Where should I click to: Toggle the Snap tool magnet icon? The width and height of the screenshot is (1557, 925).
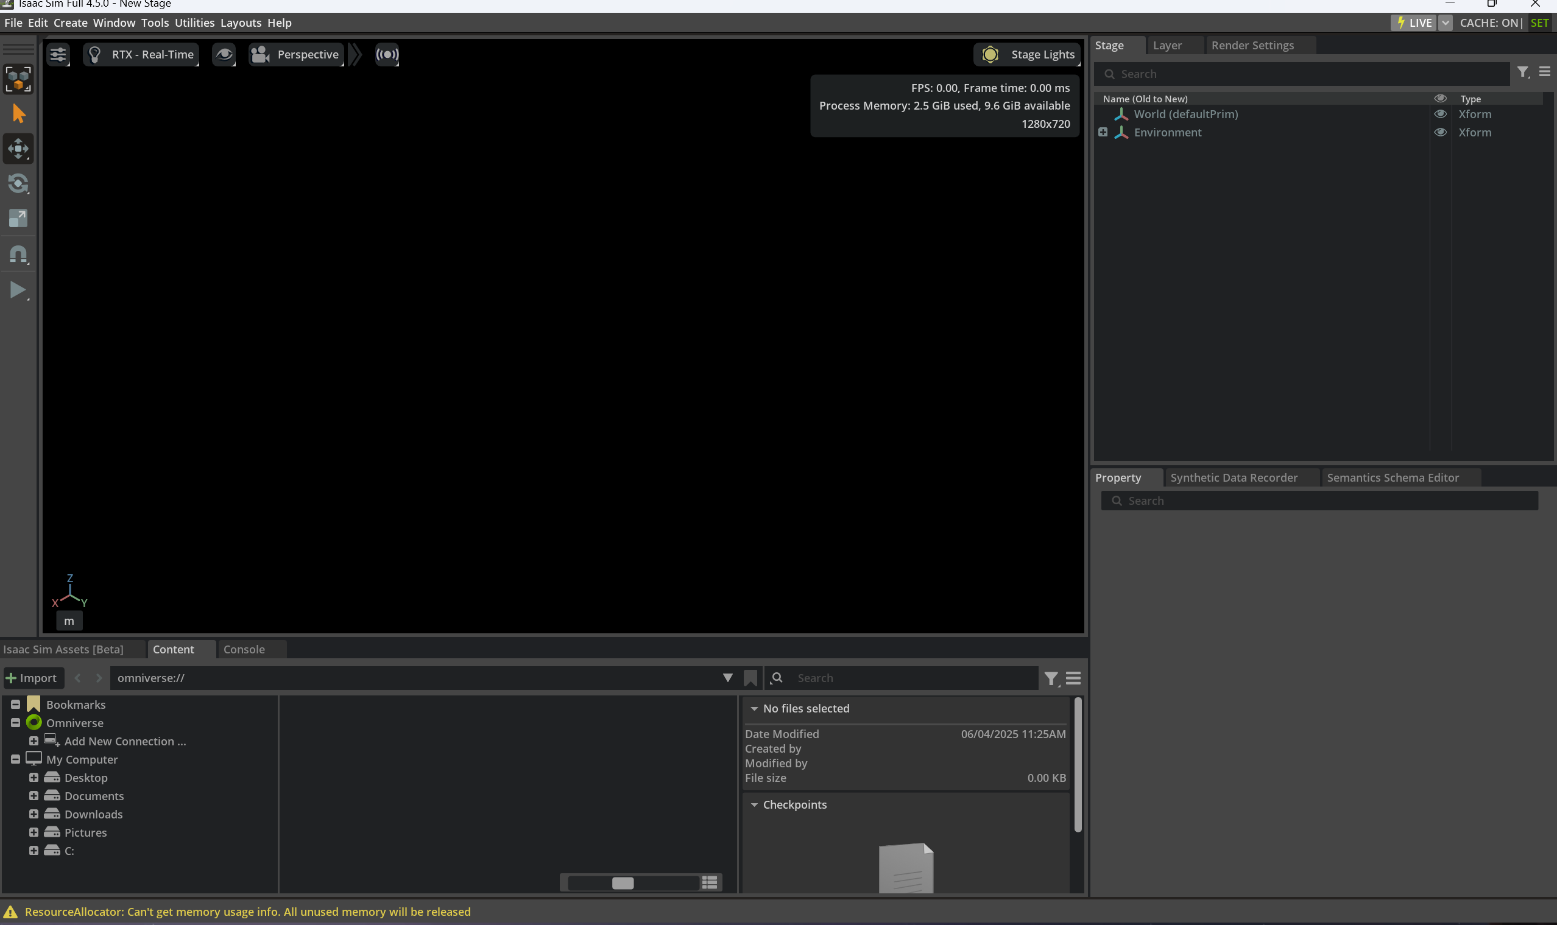[x=19, y=254]
